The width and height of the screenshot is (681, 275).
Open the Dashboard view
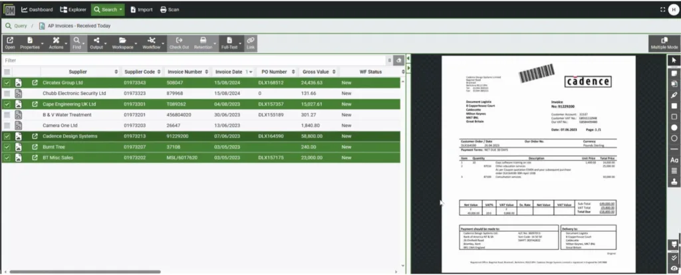point(37,9)
